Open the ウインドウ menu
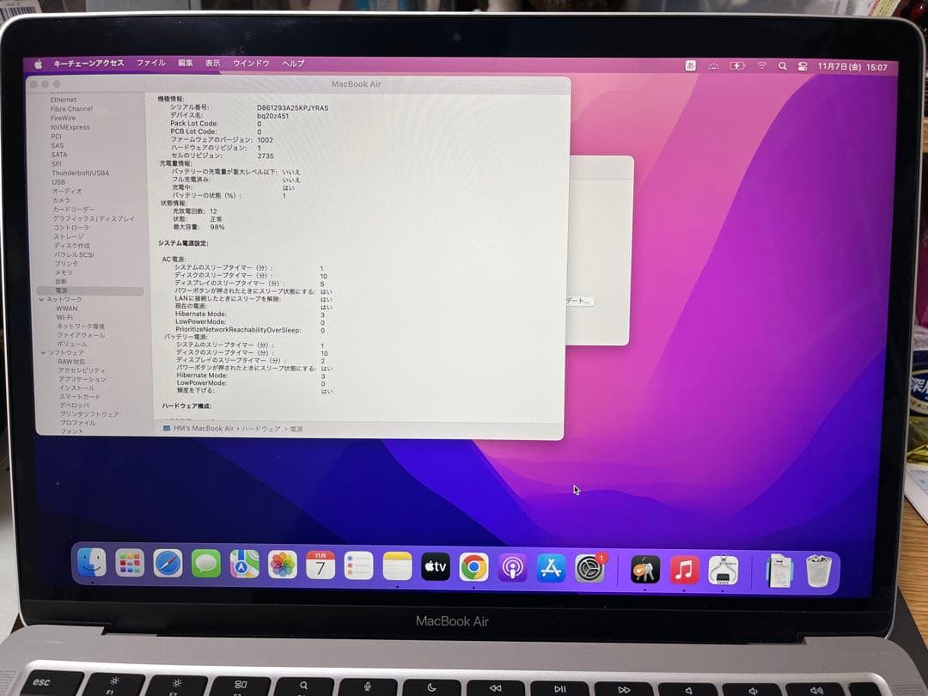Screen dimensions: 928x696 (x=250, y=63)
